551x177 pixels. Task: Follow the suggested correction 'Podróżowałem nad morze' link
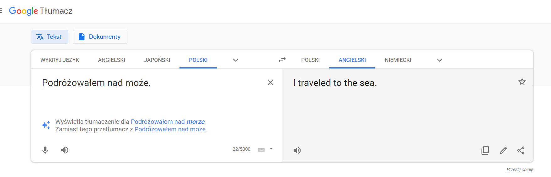coord(168,122)
